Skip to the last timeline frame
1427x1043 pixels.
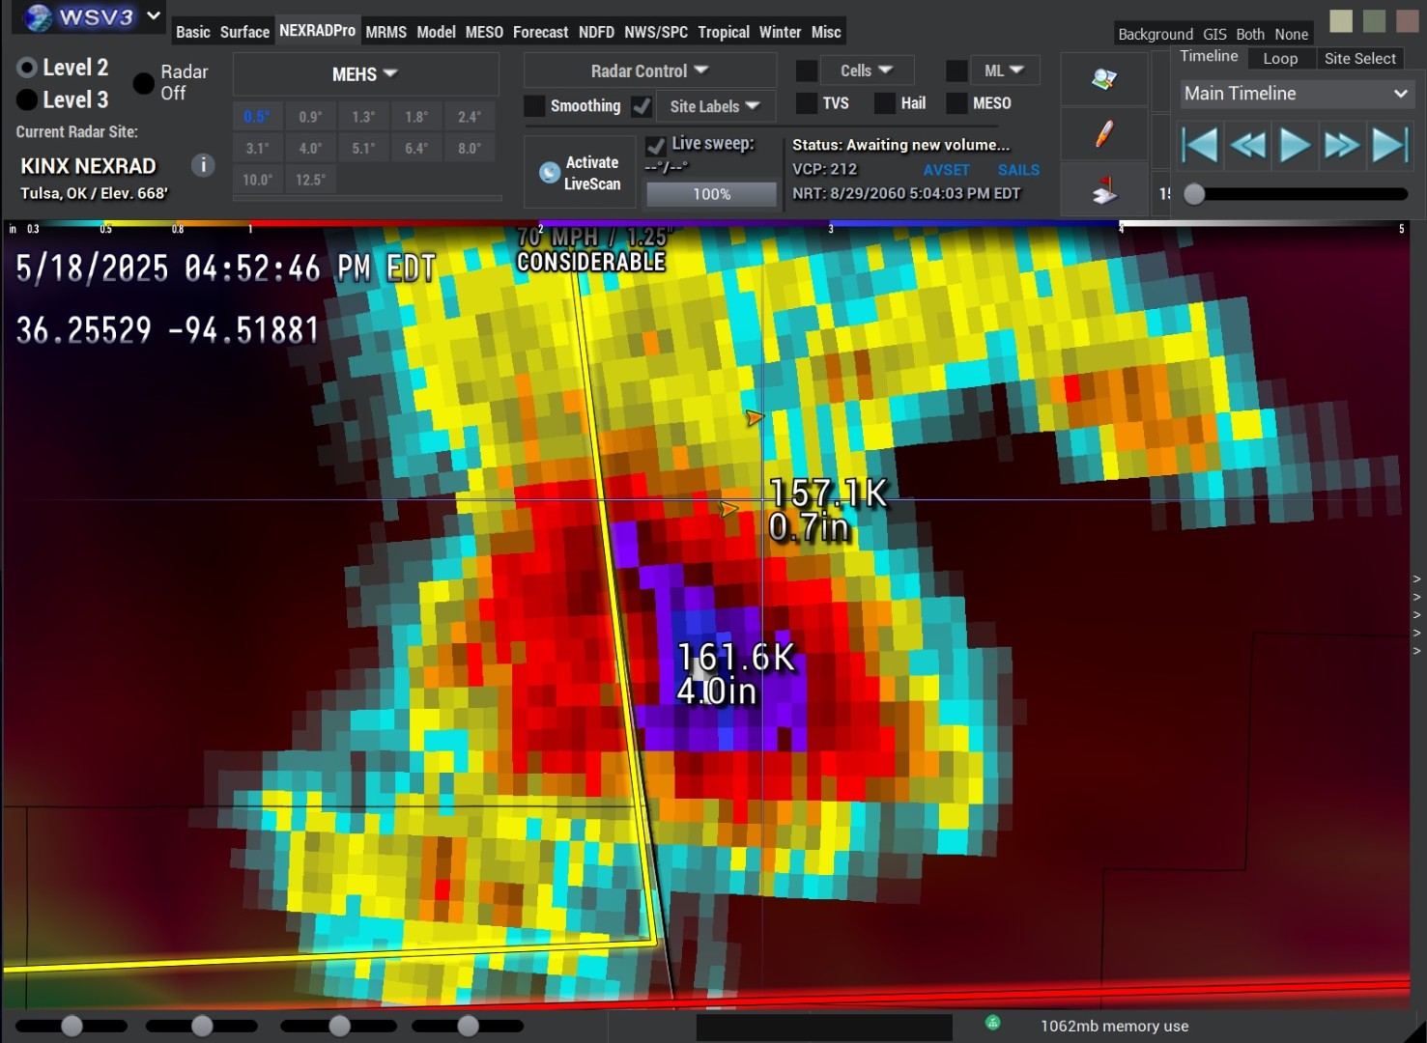tap(1389, 146)
